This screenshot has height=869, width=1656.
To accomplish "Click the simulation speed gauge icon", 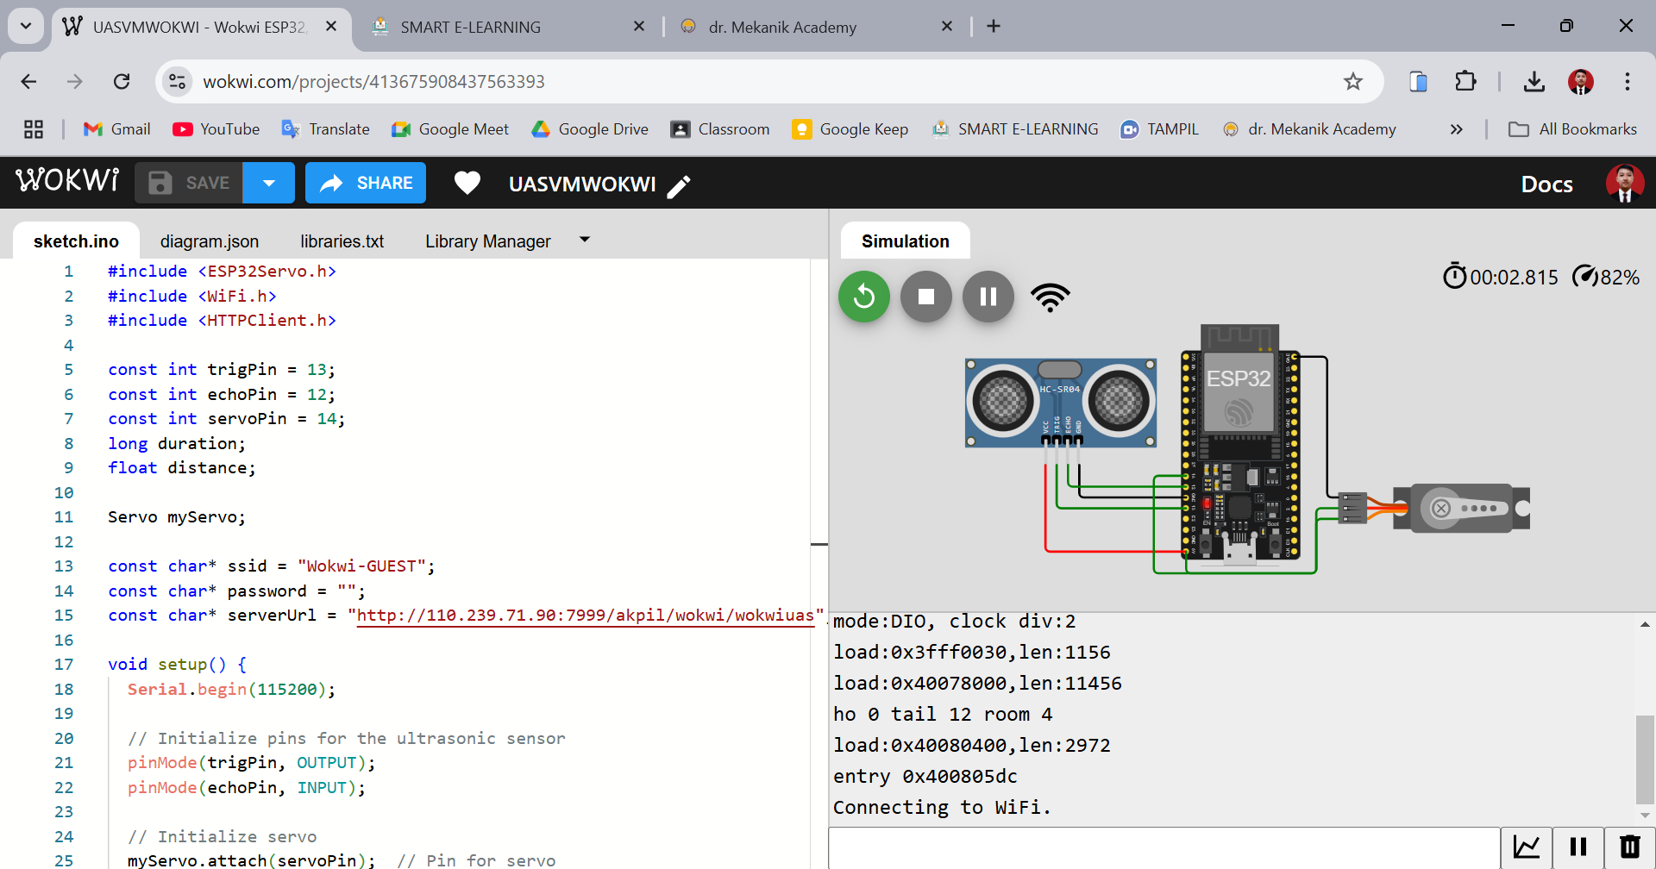I will 1585,277.
